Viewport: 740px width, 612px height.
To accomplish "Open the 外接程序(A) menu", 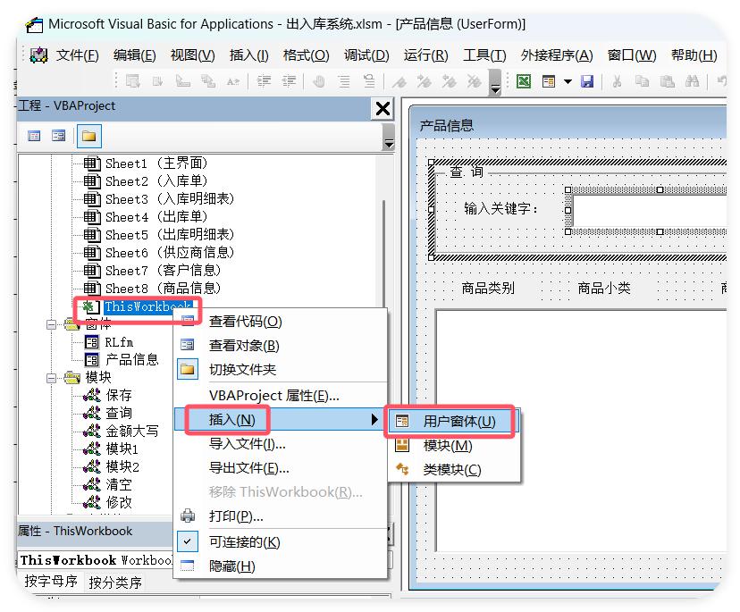I will click(557, 55).
